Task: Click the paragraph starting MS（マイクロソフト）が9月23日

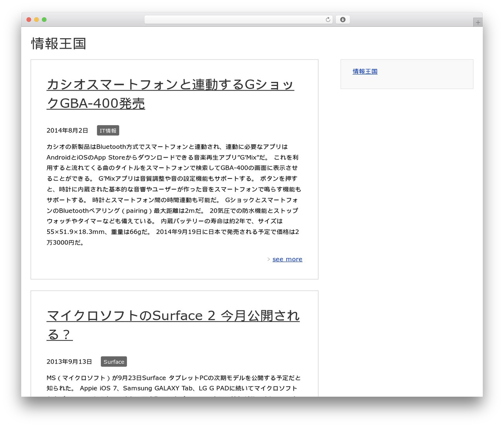Action: click(x=174, y=386)
